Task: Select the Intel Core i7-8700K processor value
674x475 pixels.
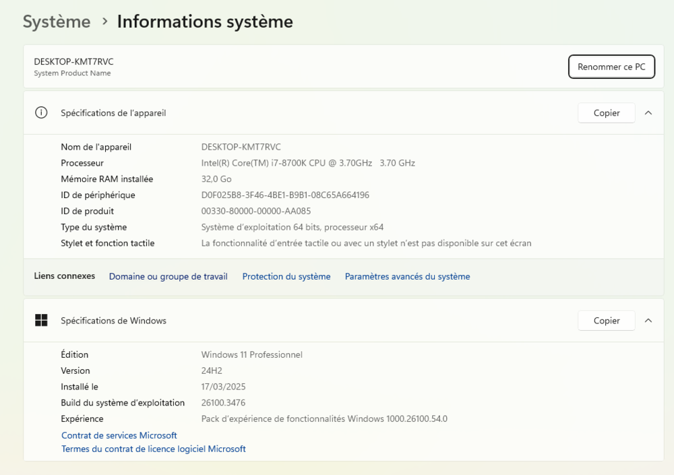Action: (308, 163)
